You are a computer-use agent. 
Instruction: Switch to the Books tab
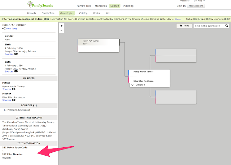tap(96, 13)
